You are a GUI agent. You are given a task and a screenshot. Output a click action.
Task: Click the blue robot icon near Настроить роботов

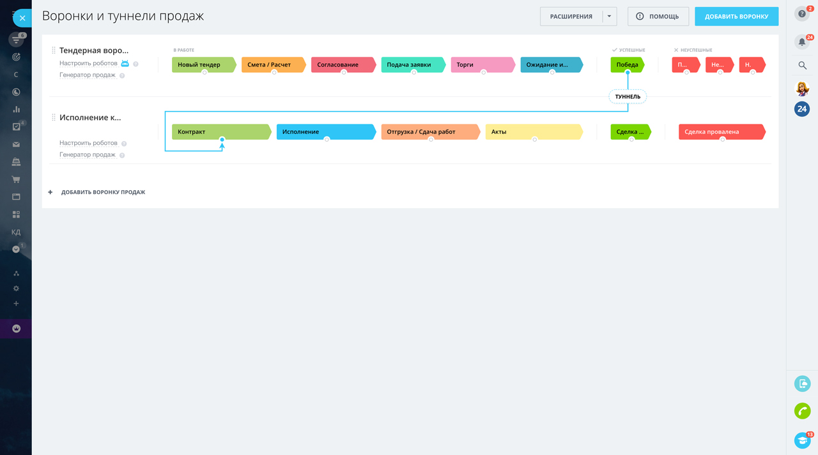tap(125, 63)
